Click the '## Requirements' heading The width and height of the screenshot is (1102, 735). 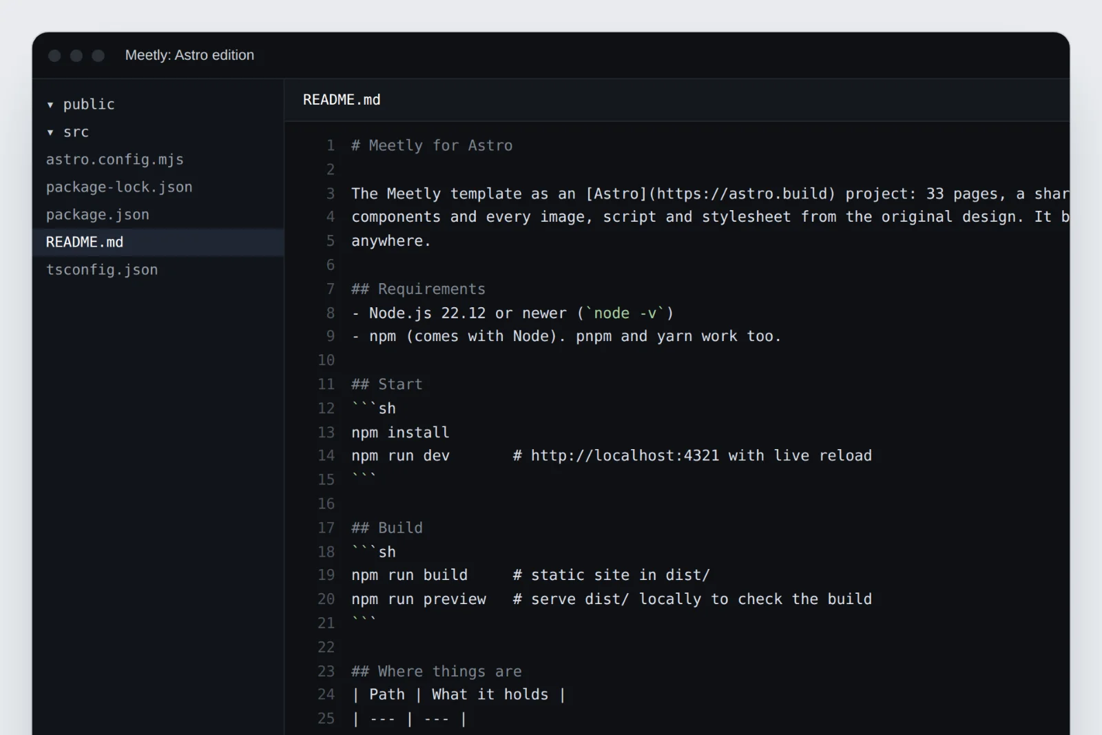418,289
